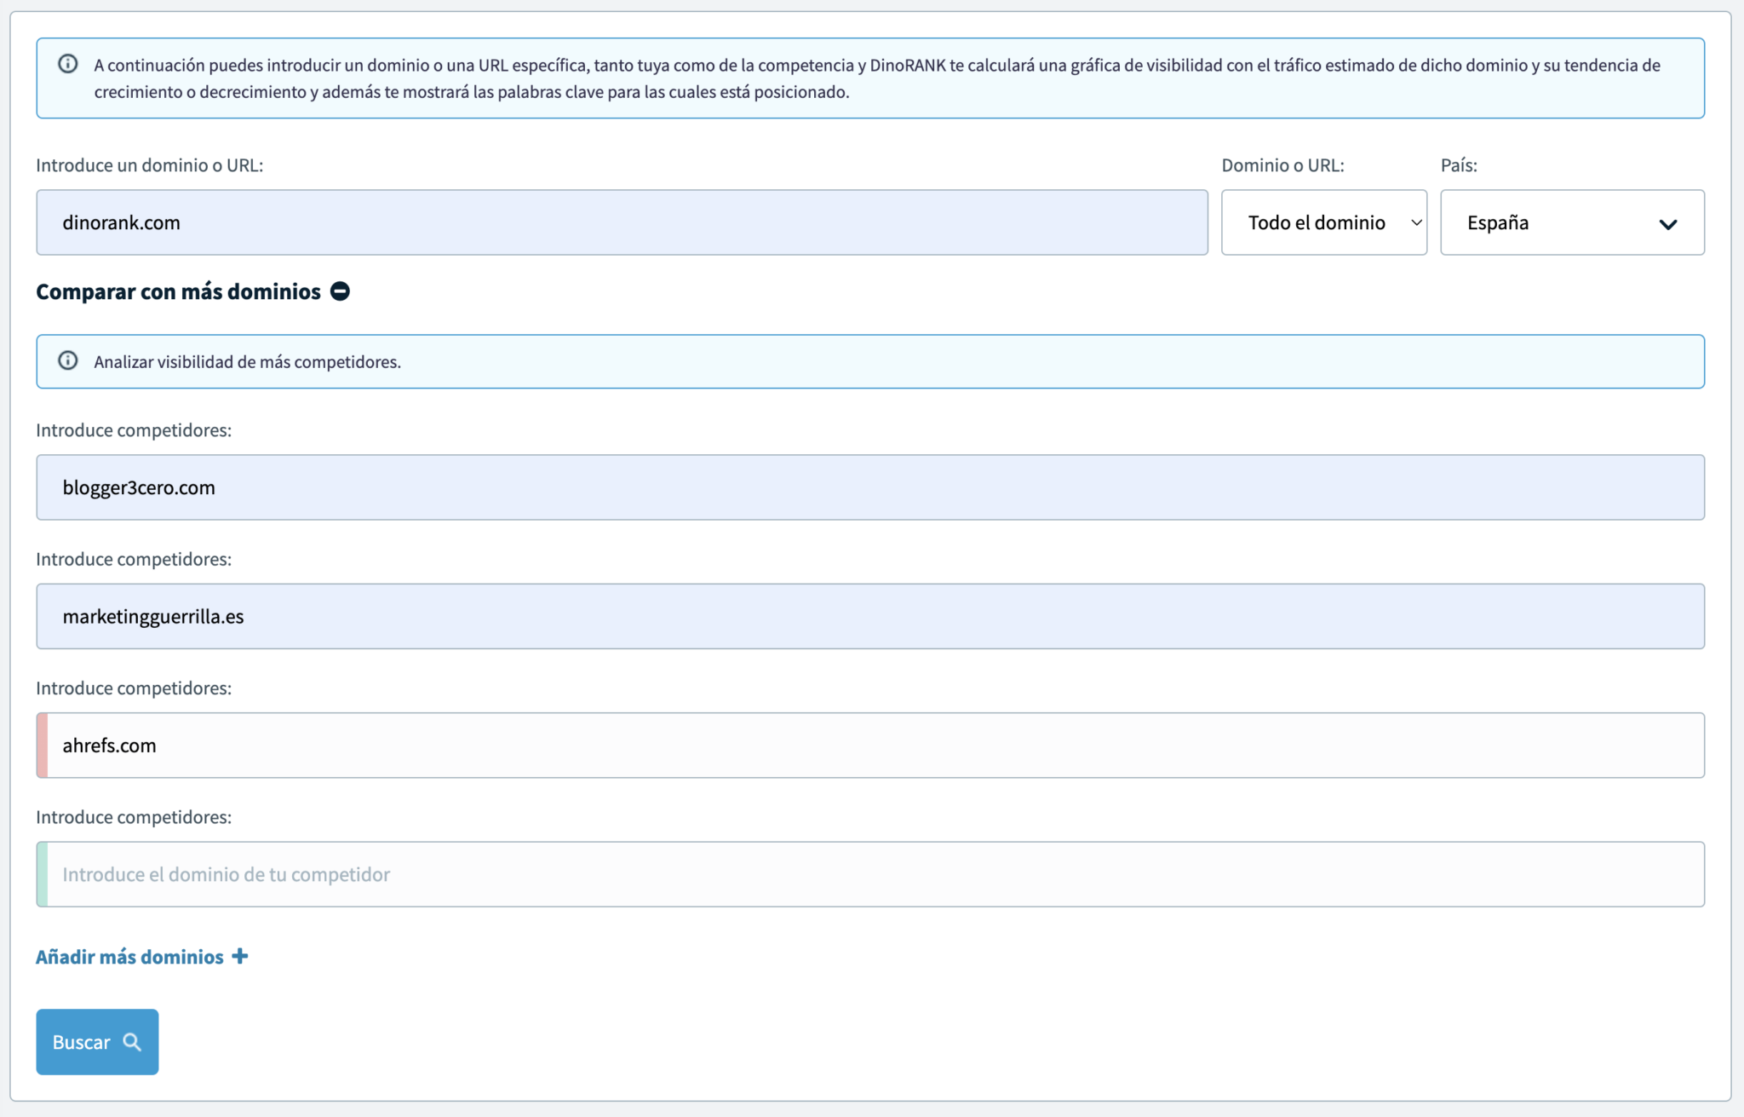The width and height of the screenshot is (1744, 1117).
Task: Click the plus icon next to Añadir más dominios
Action: (240, 956)
